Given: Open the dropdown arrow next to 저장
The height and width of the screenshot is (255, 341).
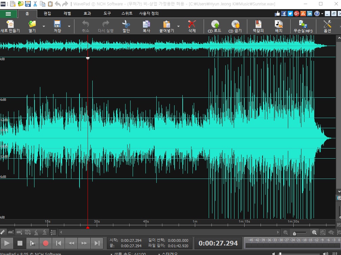Looking at the screenshot, I should 69,26.
